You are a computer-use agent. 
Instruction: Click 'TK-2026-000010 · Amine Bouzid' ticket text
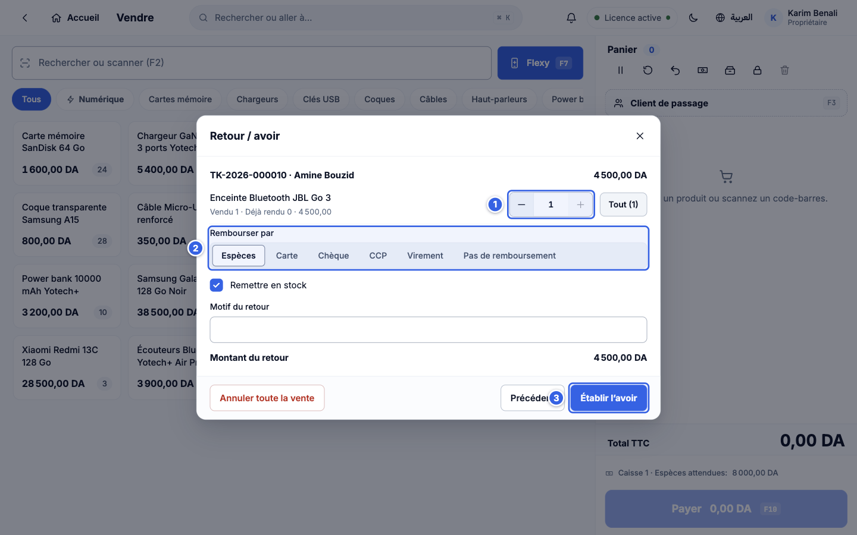click(x=282, y=175)
